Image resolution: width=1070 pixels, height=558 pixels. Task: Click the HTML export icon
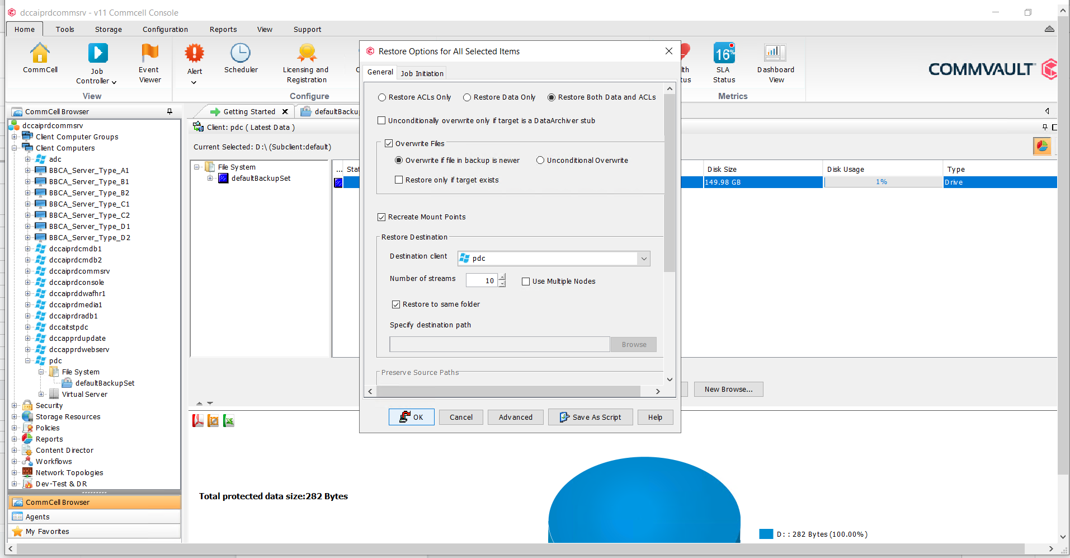point(213,420)
